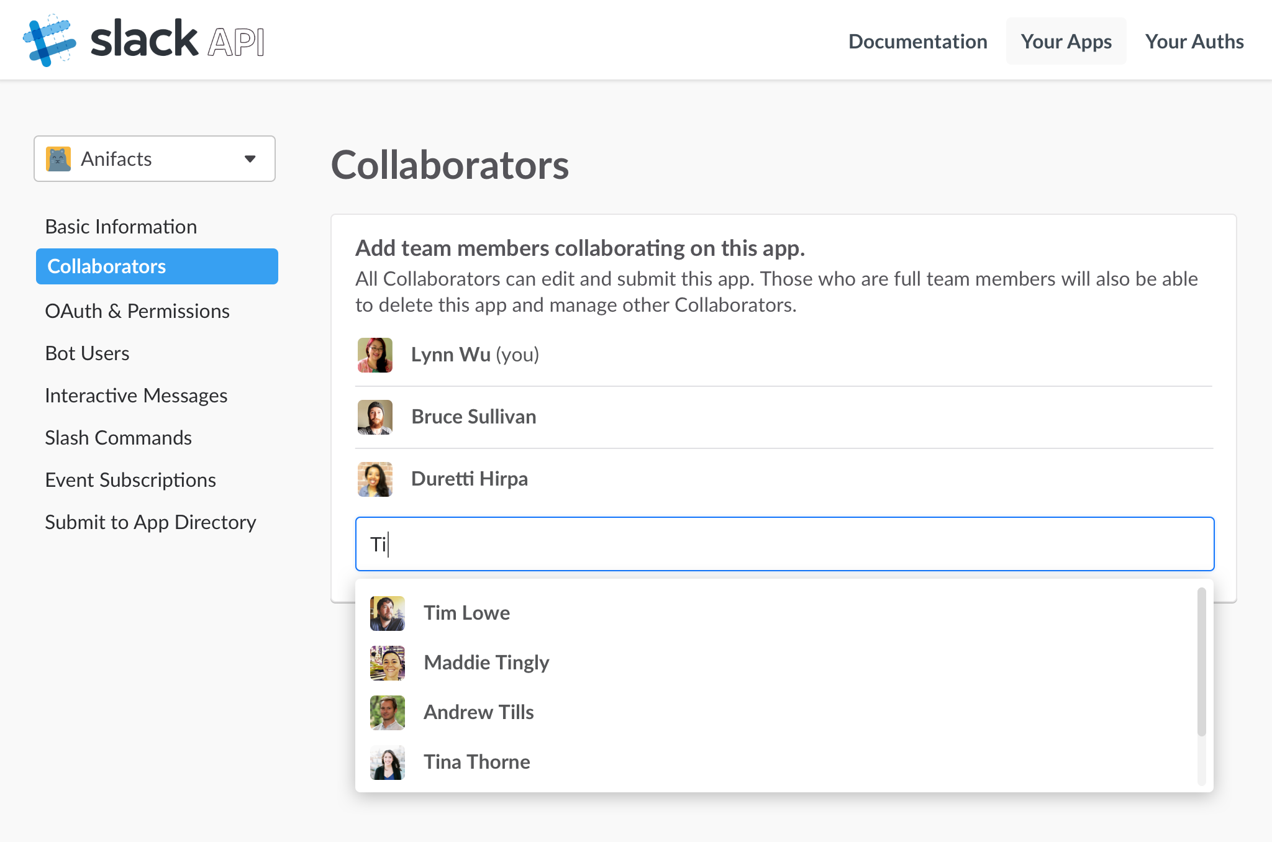Choose Tina Thorne from the autocomplete list
Image resolution: width=1272 pixels, height=842 pixels.
point(476,762)
